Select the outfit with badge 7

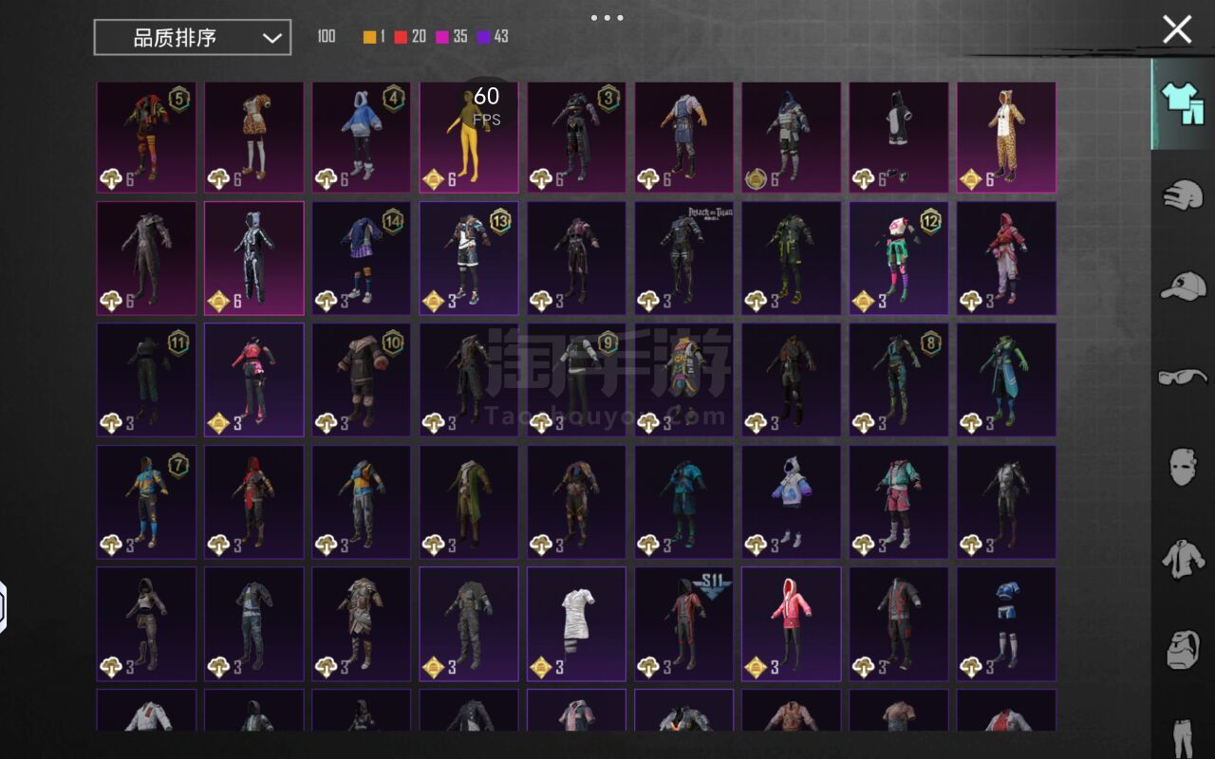146,502
